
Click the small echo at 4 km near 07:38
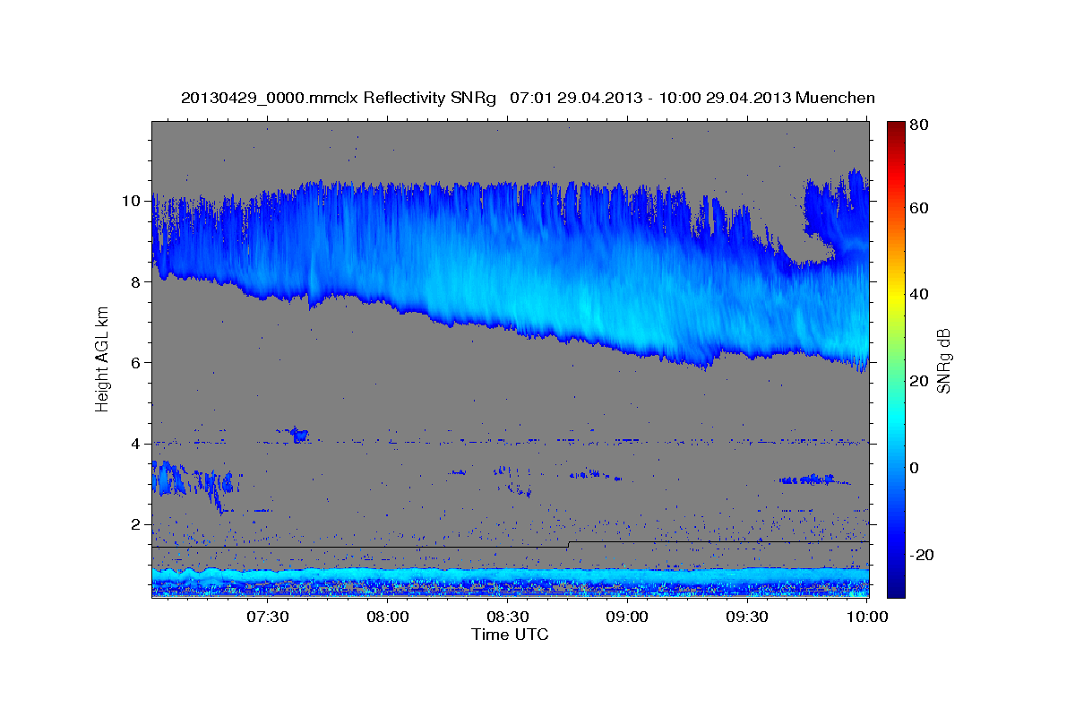(299, 435)
